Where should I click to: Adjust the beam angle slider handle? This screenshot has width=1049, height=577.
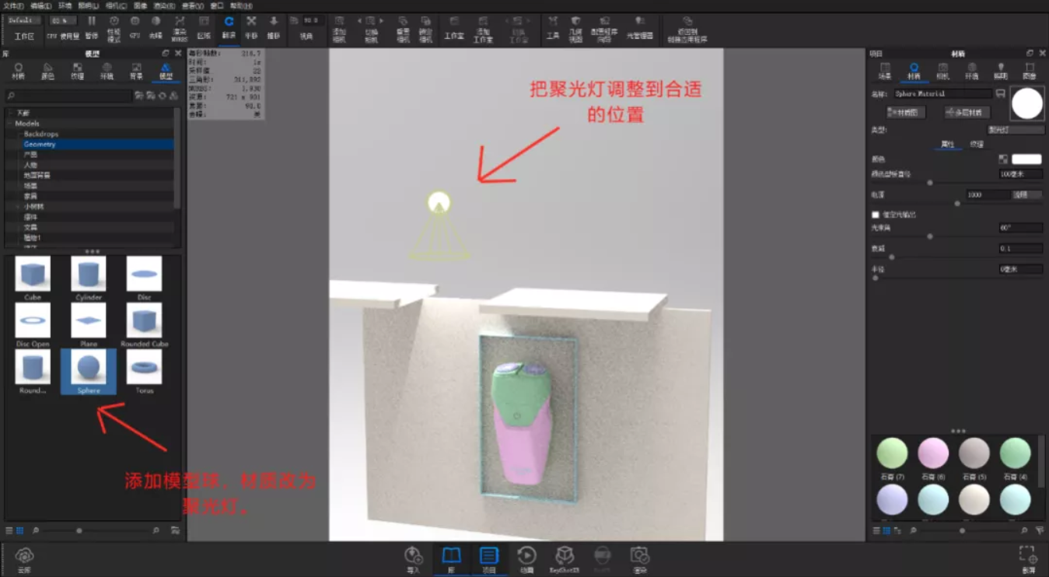tap(930, 236)
